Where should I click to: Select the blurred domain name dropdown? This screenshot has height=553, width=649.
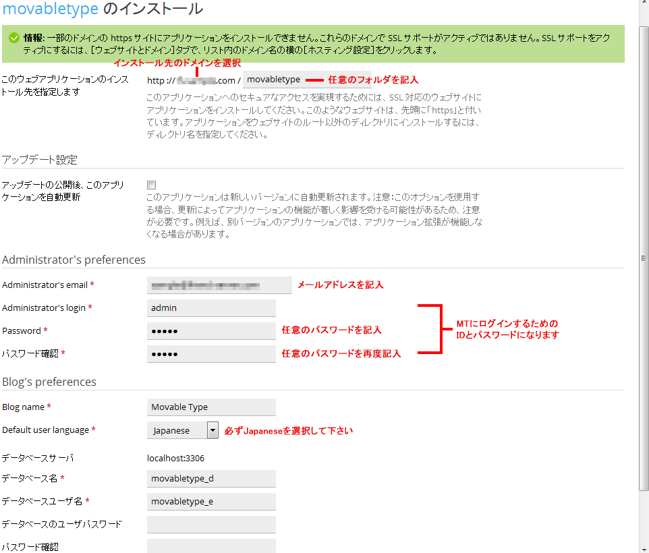click(x=196, y=80)
